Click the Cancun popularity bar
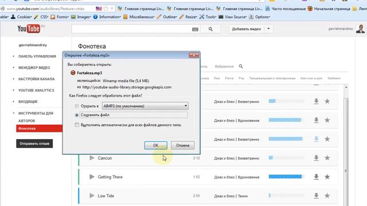The width and height of the screenshot is (367, 206). click(287, 158)
